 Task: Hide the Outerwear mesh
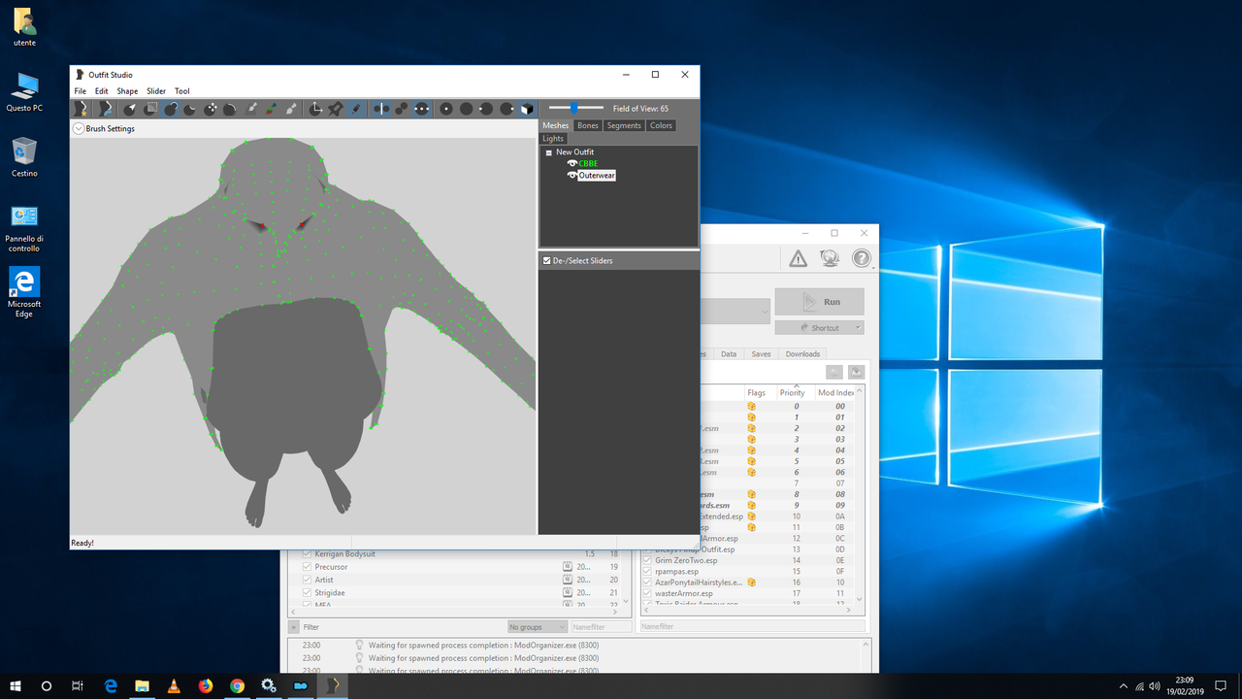click(x=572, y=176)
